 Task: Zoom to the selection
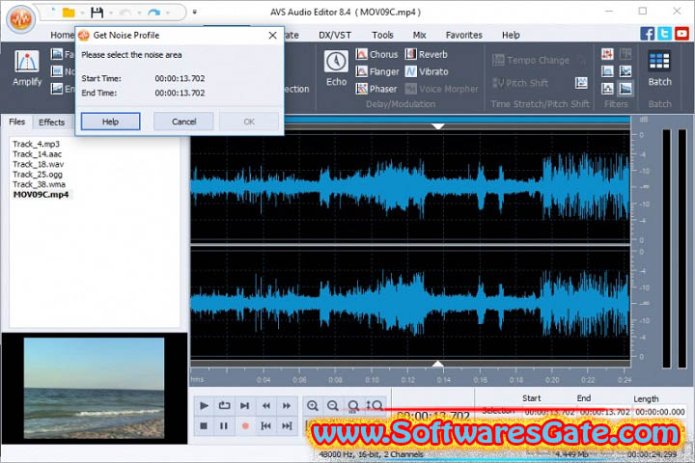pos(353,405)
